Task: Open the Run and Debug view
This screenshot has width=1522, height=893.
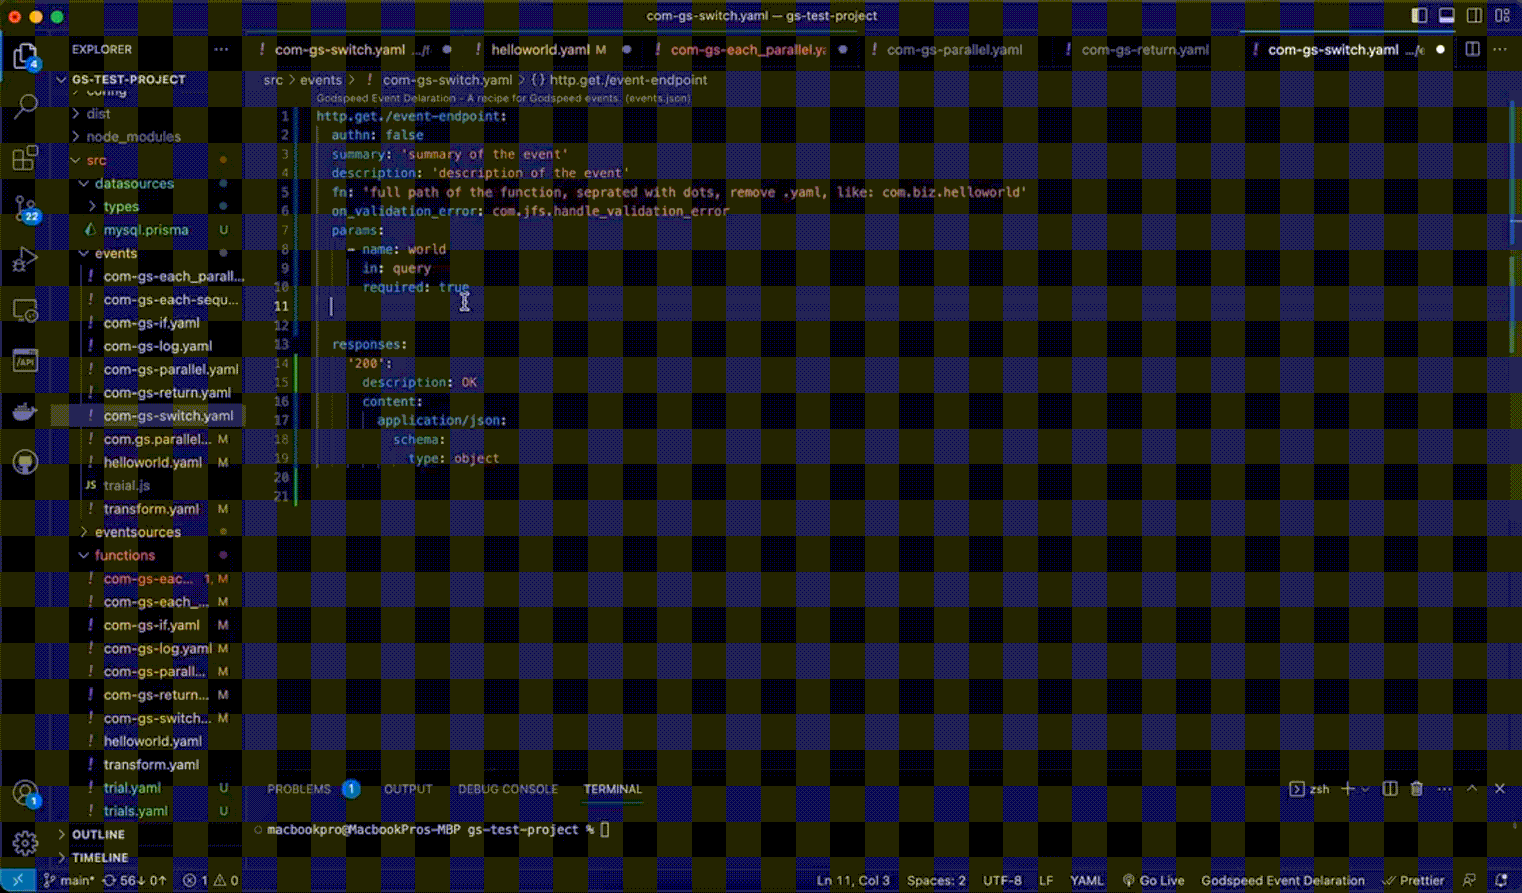Action: (25, 260)
